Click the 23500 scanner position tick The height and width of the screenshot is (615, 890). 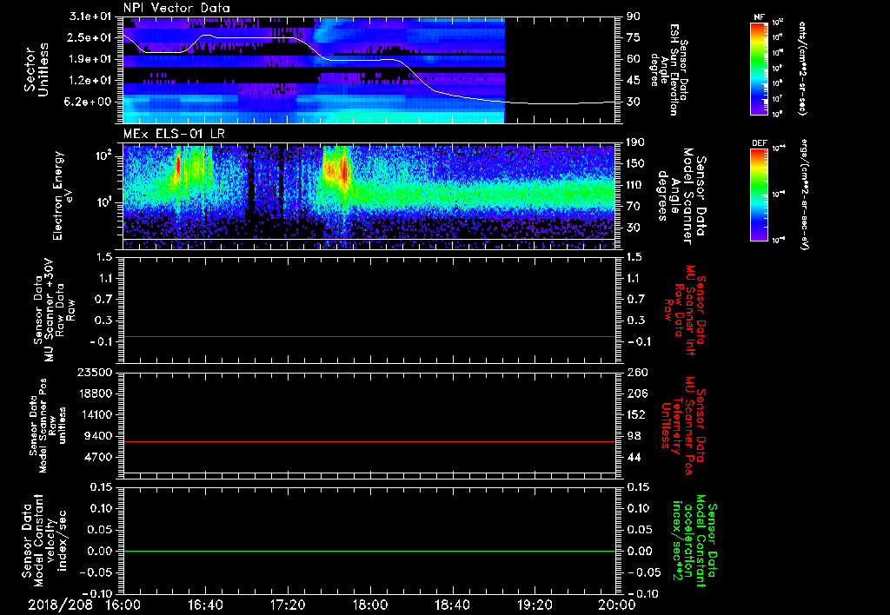[x=94, y=373]
